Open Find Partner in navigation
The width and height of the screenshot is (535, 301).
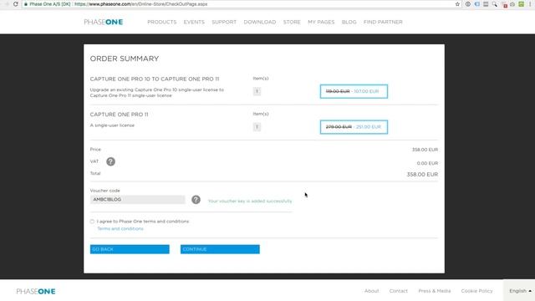click(383, 23)
